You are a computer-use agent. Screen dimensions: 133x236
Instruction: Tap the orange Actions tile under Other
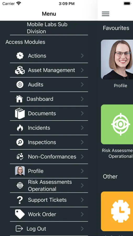[117, 211]
